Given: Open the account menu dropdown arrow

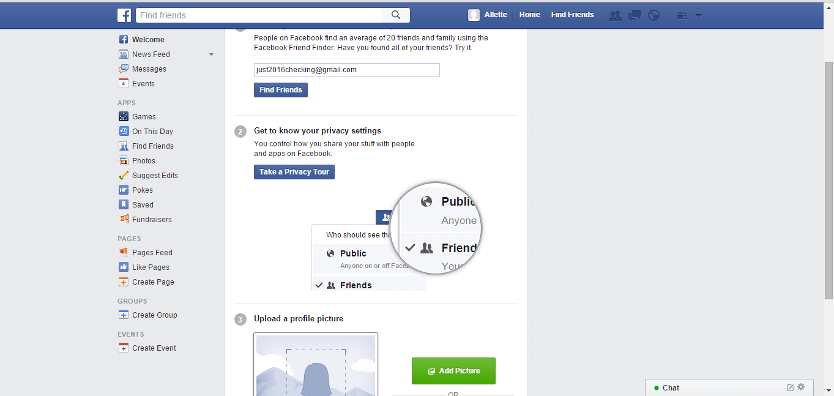Looking at the screenshot, I should click(699, 15).
